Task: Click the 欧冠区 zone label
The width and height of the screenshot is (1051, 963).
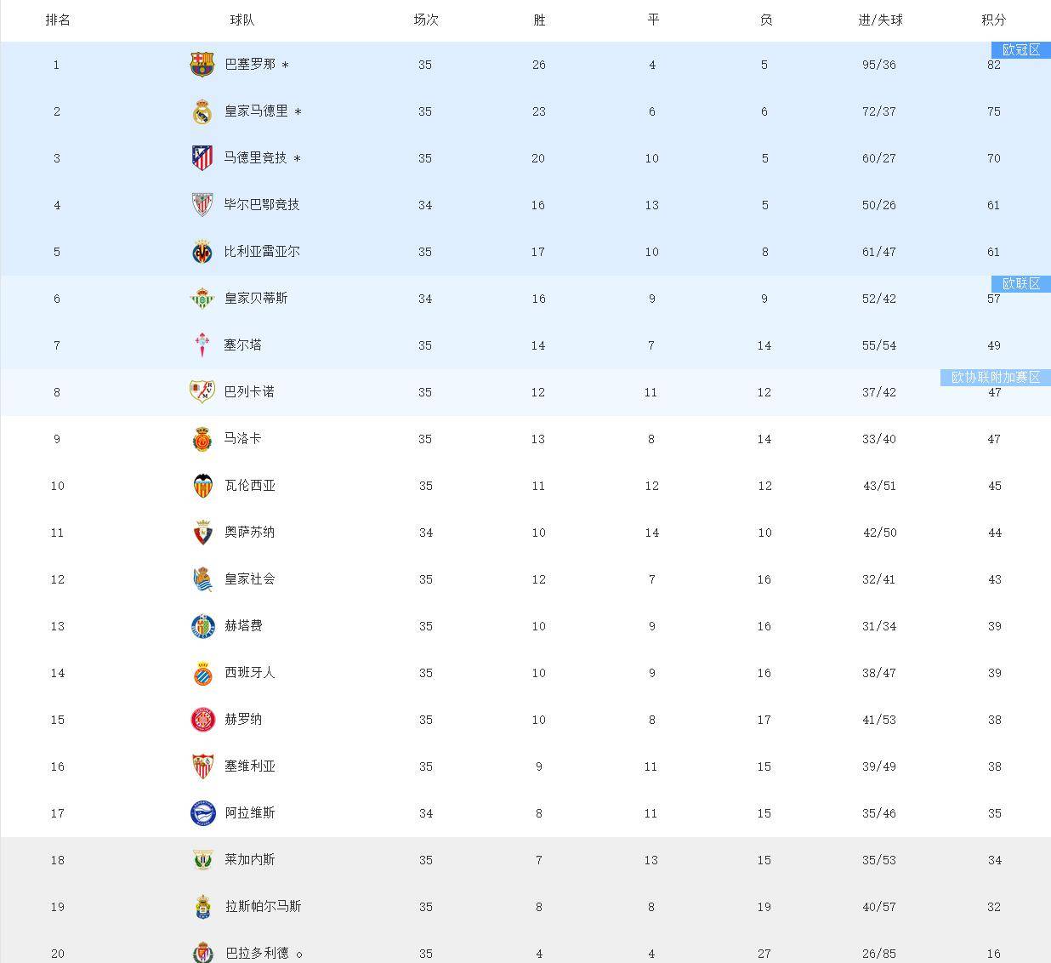Action: click(1020, 50)
